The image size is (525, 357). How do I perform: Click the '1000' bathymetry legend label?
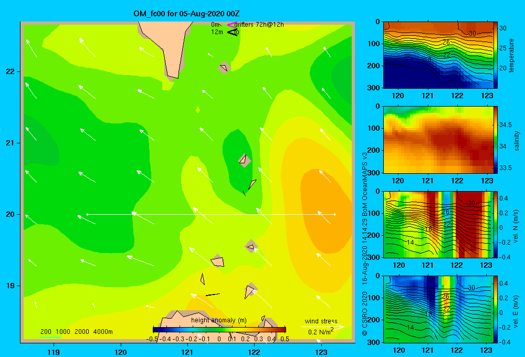(x=62, y=332)
